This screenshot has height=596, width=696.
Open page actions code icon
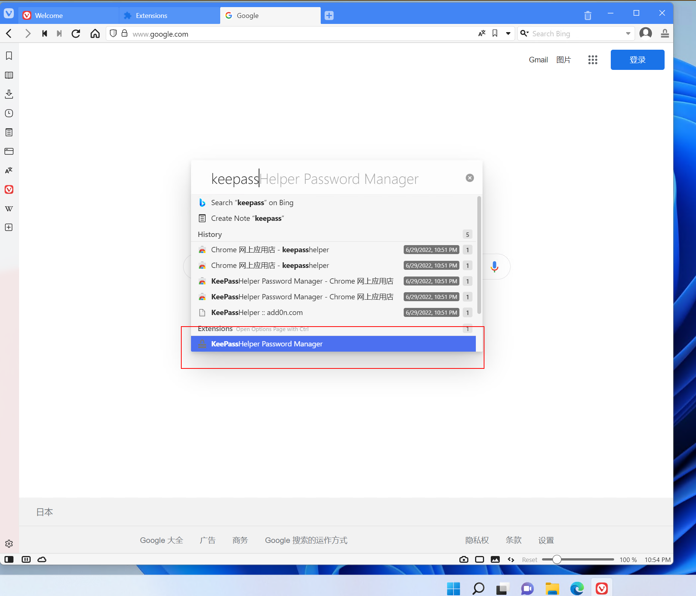click(x=511, y=559)
